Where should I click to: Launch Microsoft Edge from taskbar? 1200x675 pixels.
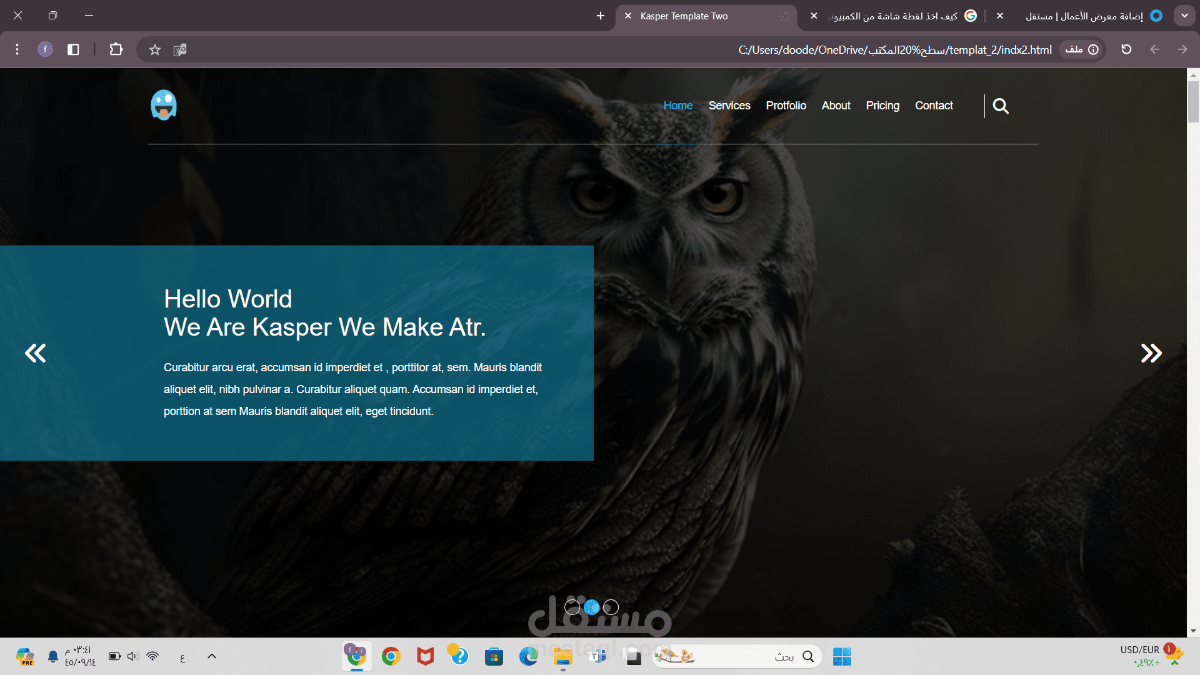529,656
